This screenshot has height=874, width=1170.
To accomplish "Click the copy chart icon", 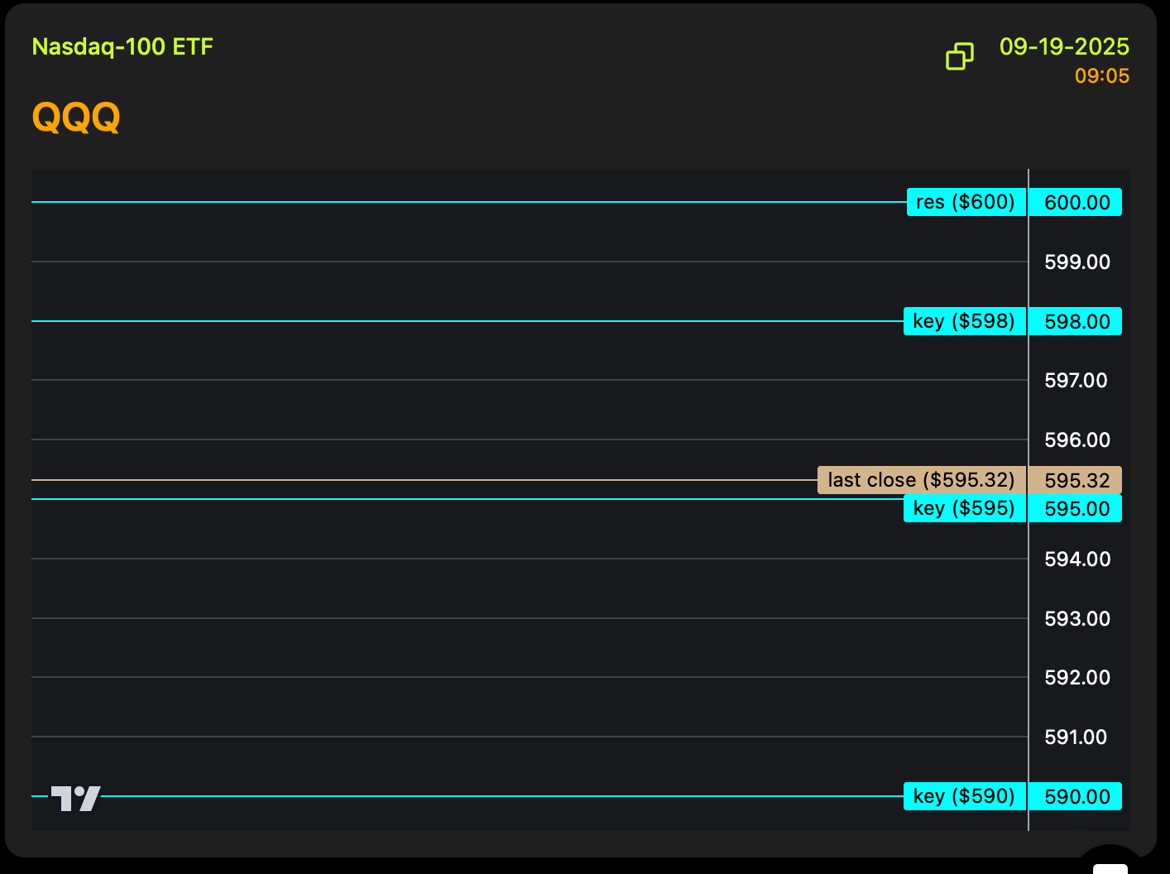I will [960, 56].
